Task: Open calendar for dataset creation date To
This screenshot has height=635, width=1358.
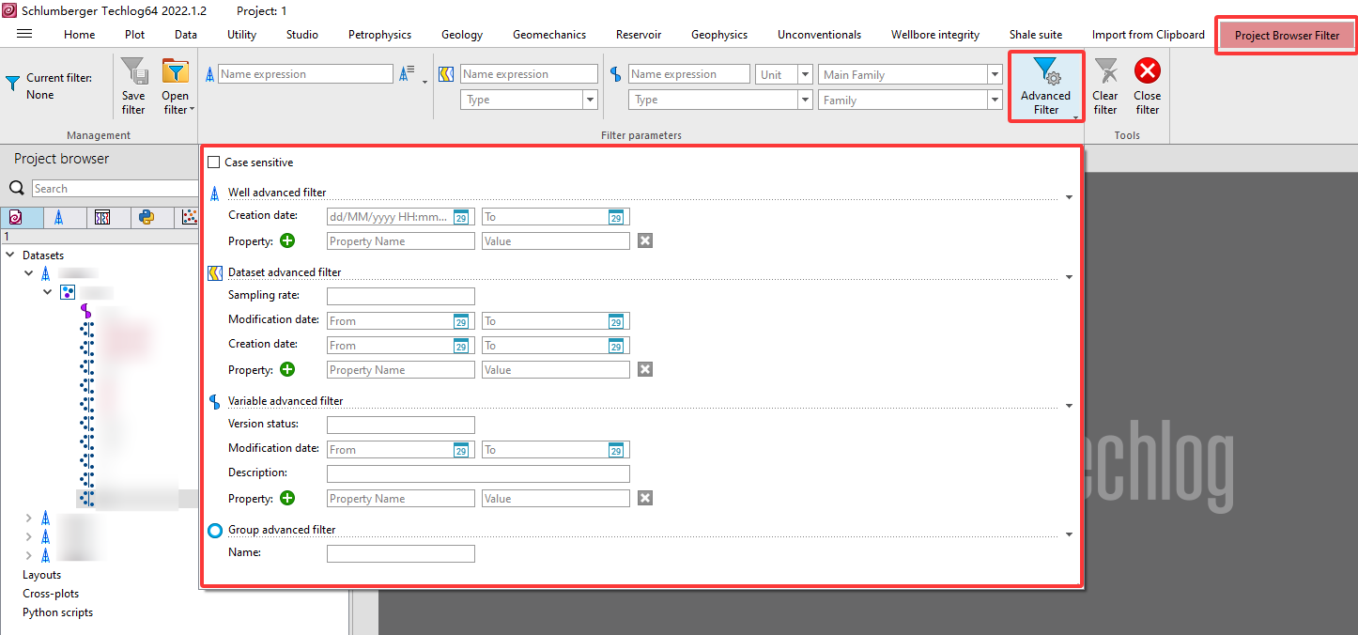Action: pyautogui.click(x=616, y=347)
